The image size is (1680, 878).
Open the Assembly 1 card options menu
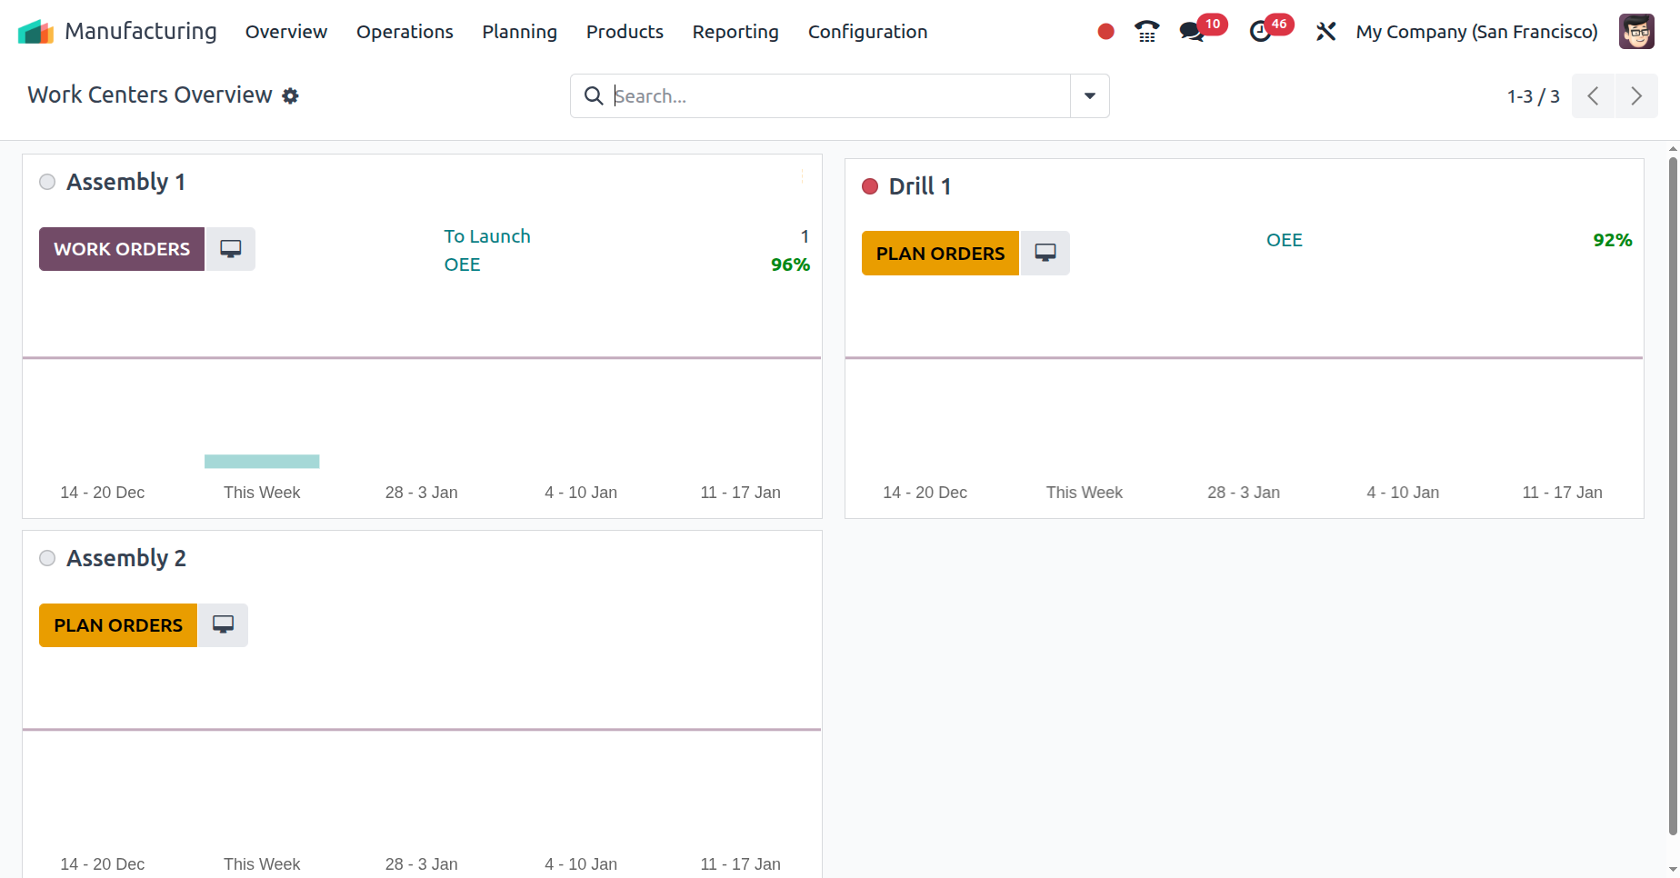click(x=802, y=178)
